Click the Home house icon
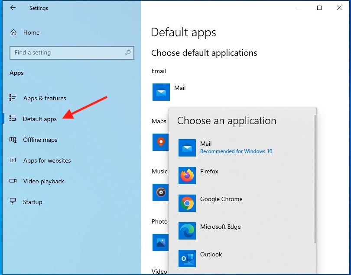Viewport: 351px width, 275px height. pos(13,32)
